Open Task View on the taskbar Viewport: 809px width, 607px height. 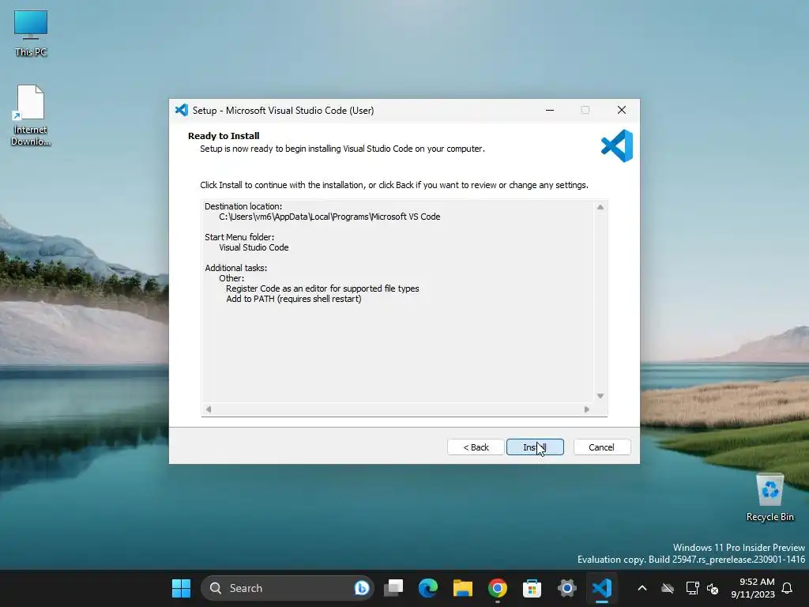393,588
